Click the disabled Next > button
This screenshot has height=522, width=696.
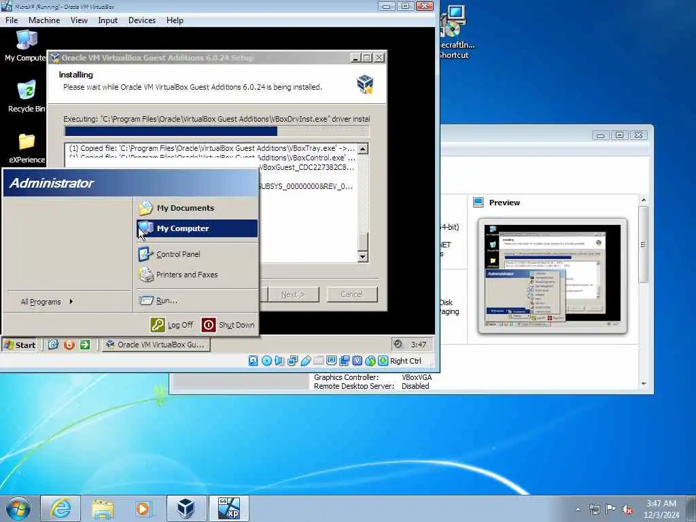point(293,294)
